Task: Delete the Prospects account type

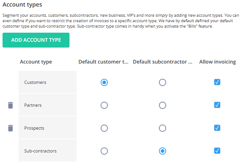Action: tap(10, 128)
